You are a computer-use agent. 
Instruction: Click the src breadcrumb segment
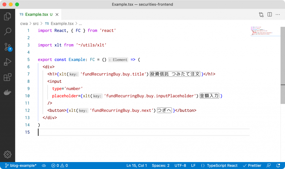tap(36, 24)
